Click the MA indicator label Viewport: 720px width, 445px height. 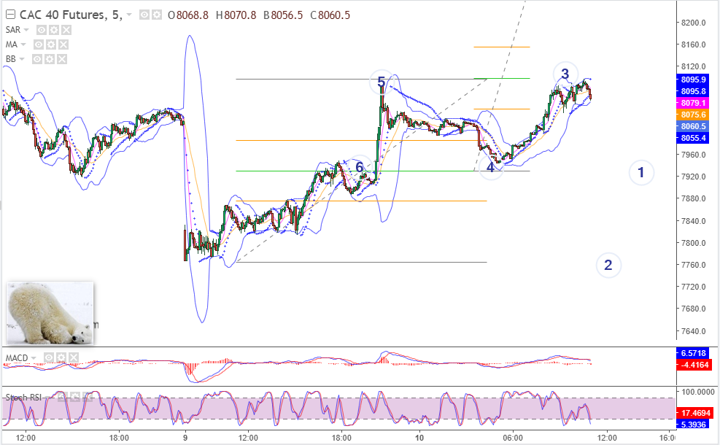coord(12,44)
